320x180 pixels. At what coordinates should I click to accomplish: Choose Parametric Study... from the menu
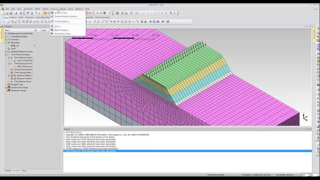tap(63, 34)
